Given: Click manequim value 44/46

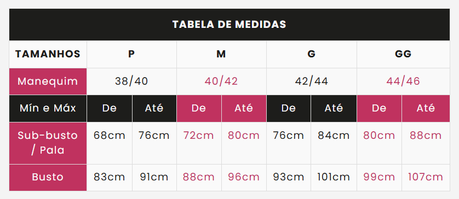Looking at the screenshot, I should coord(403,81).
